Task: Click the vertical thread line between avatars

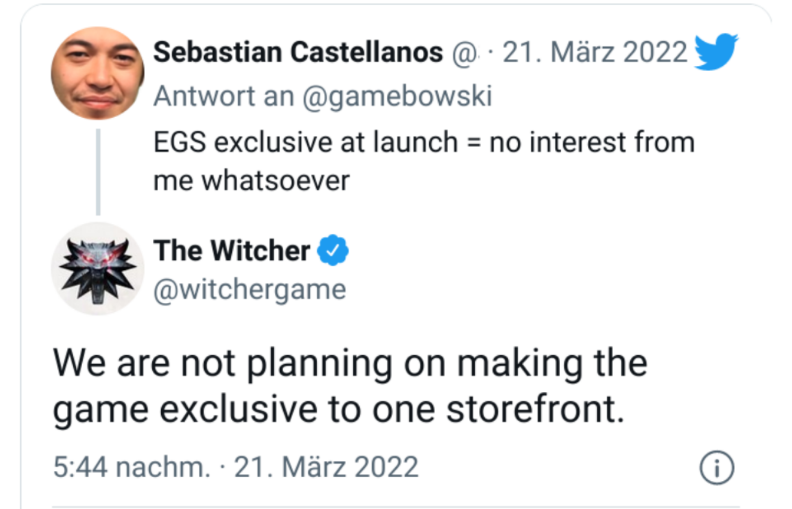Action: (98, 171)
